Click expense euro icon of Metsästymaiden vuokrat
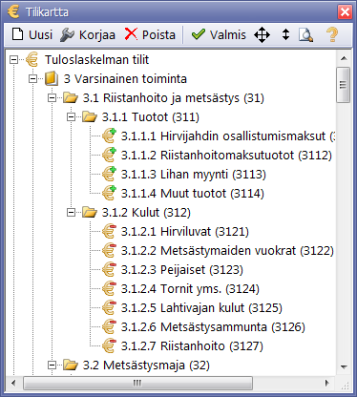 [x=109, y=250]
